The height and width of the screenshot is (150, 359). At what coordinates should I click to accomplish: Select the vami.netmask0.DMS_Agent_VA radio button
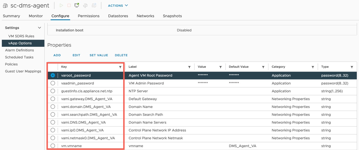pyautogui.click(x=53, y=138)
